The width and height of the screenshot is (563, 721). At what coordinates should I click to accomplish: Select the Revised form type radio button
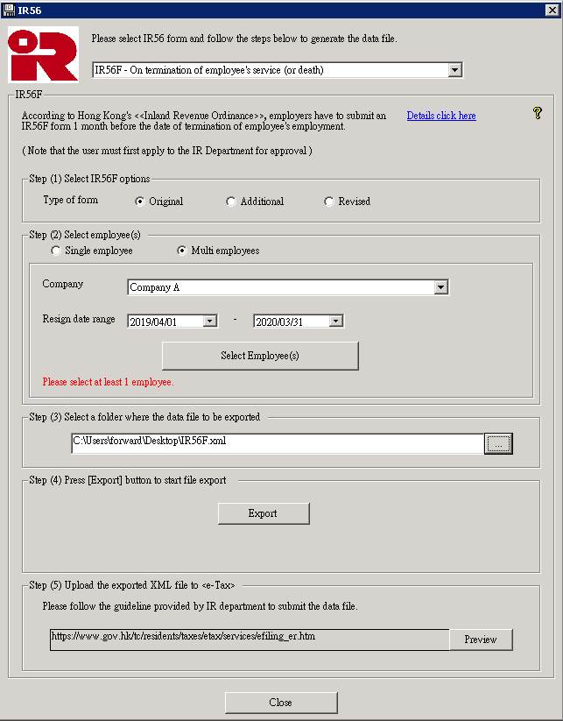coord(329,201)
